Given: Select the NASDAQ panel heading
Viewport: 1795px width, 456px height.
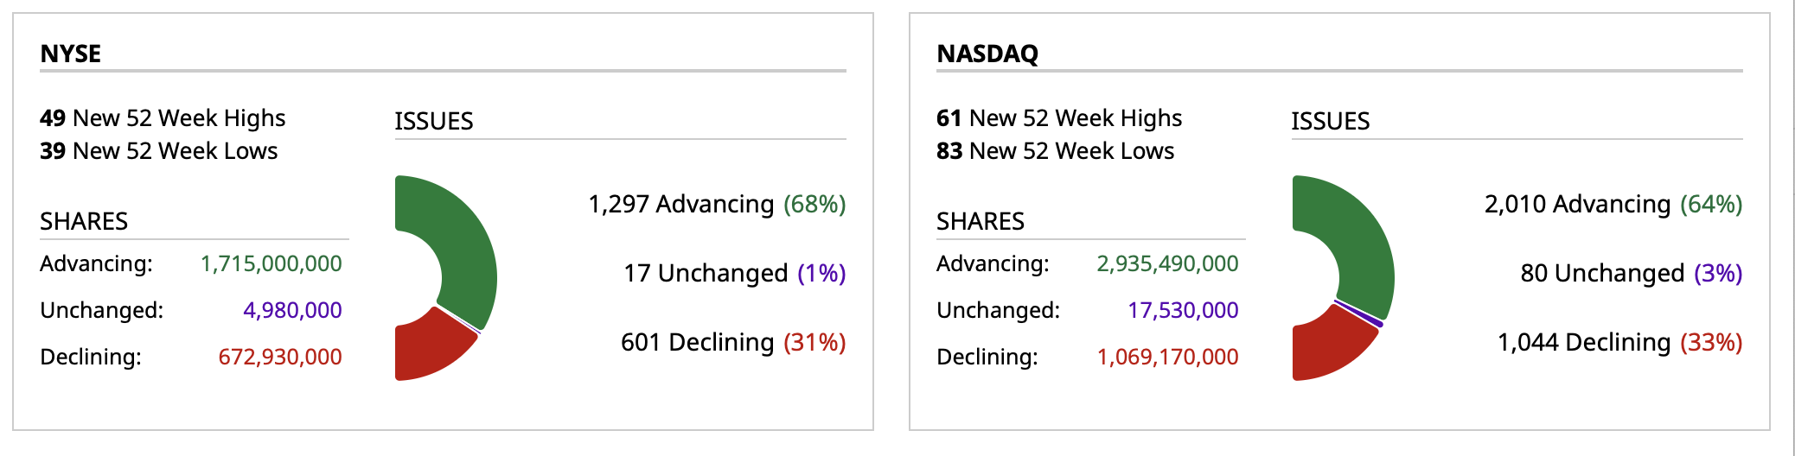Looking at the screenshot, I should pos(987,54).
